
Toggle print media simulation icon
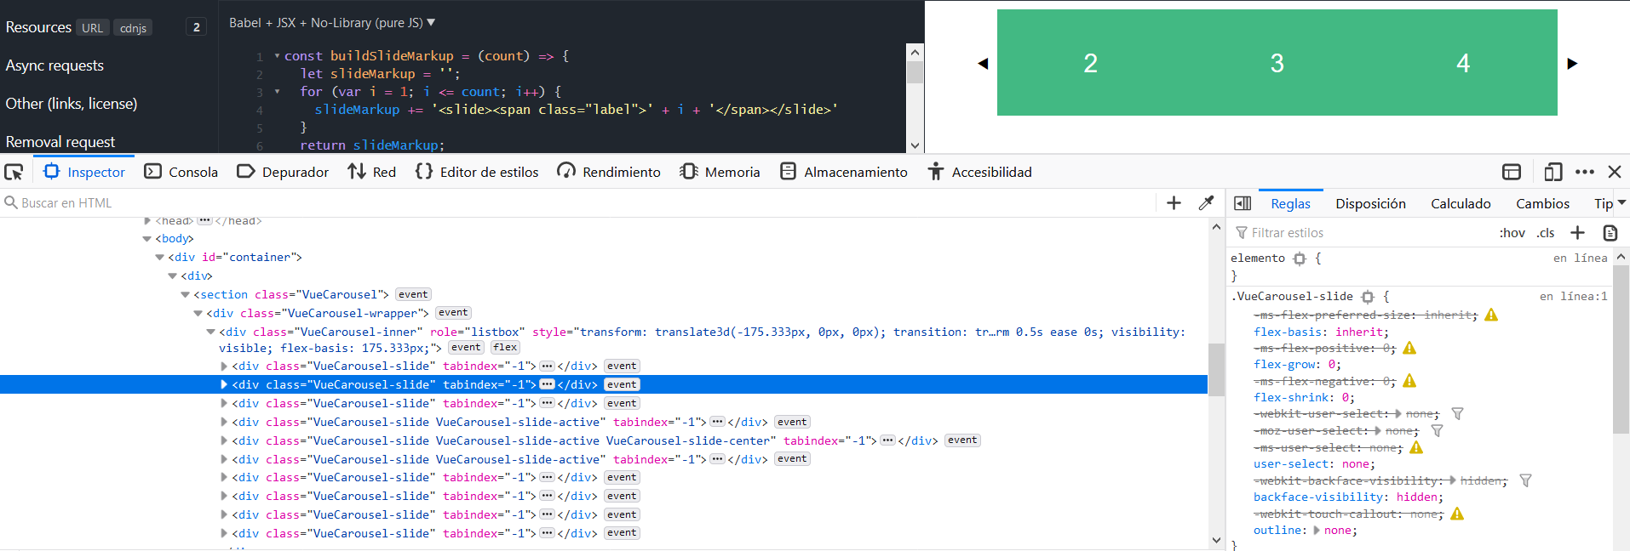click(x=1610, y=233)
